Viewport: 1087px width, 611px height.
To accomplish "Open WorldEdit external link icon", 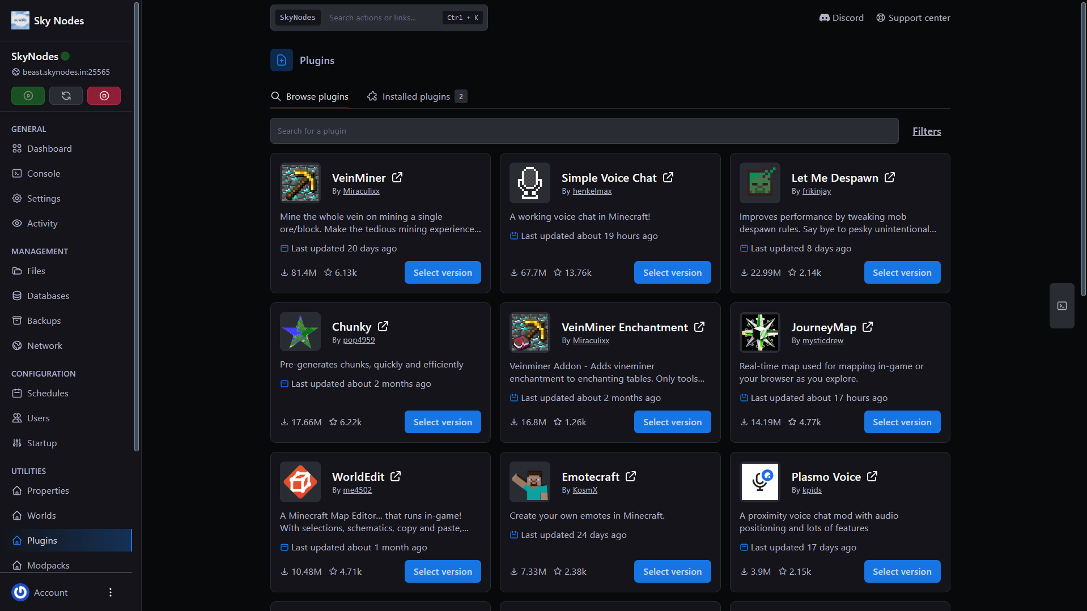I will [396, 476].
